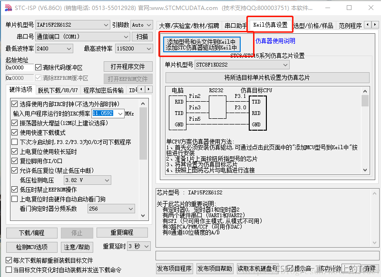
Task: Click hardware options vertical scrollbar thumb
Action: coord(143,133)
